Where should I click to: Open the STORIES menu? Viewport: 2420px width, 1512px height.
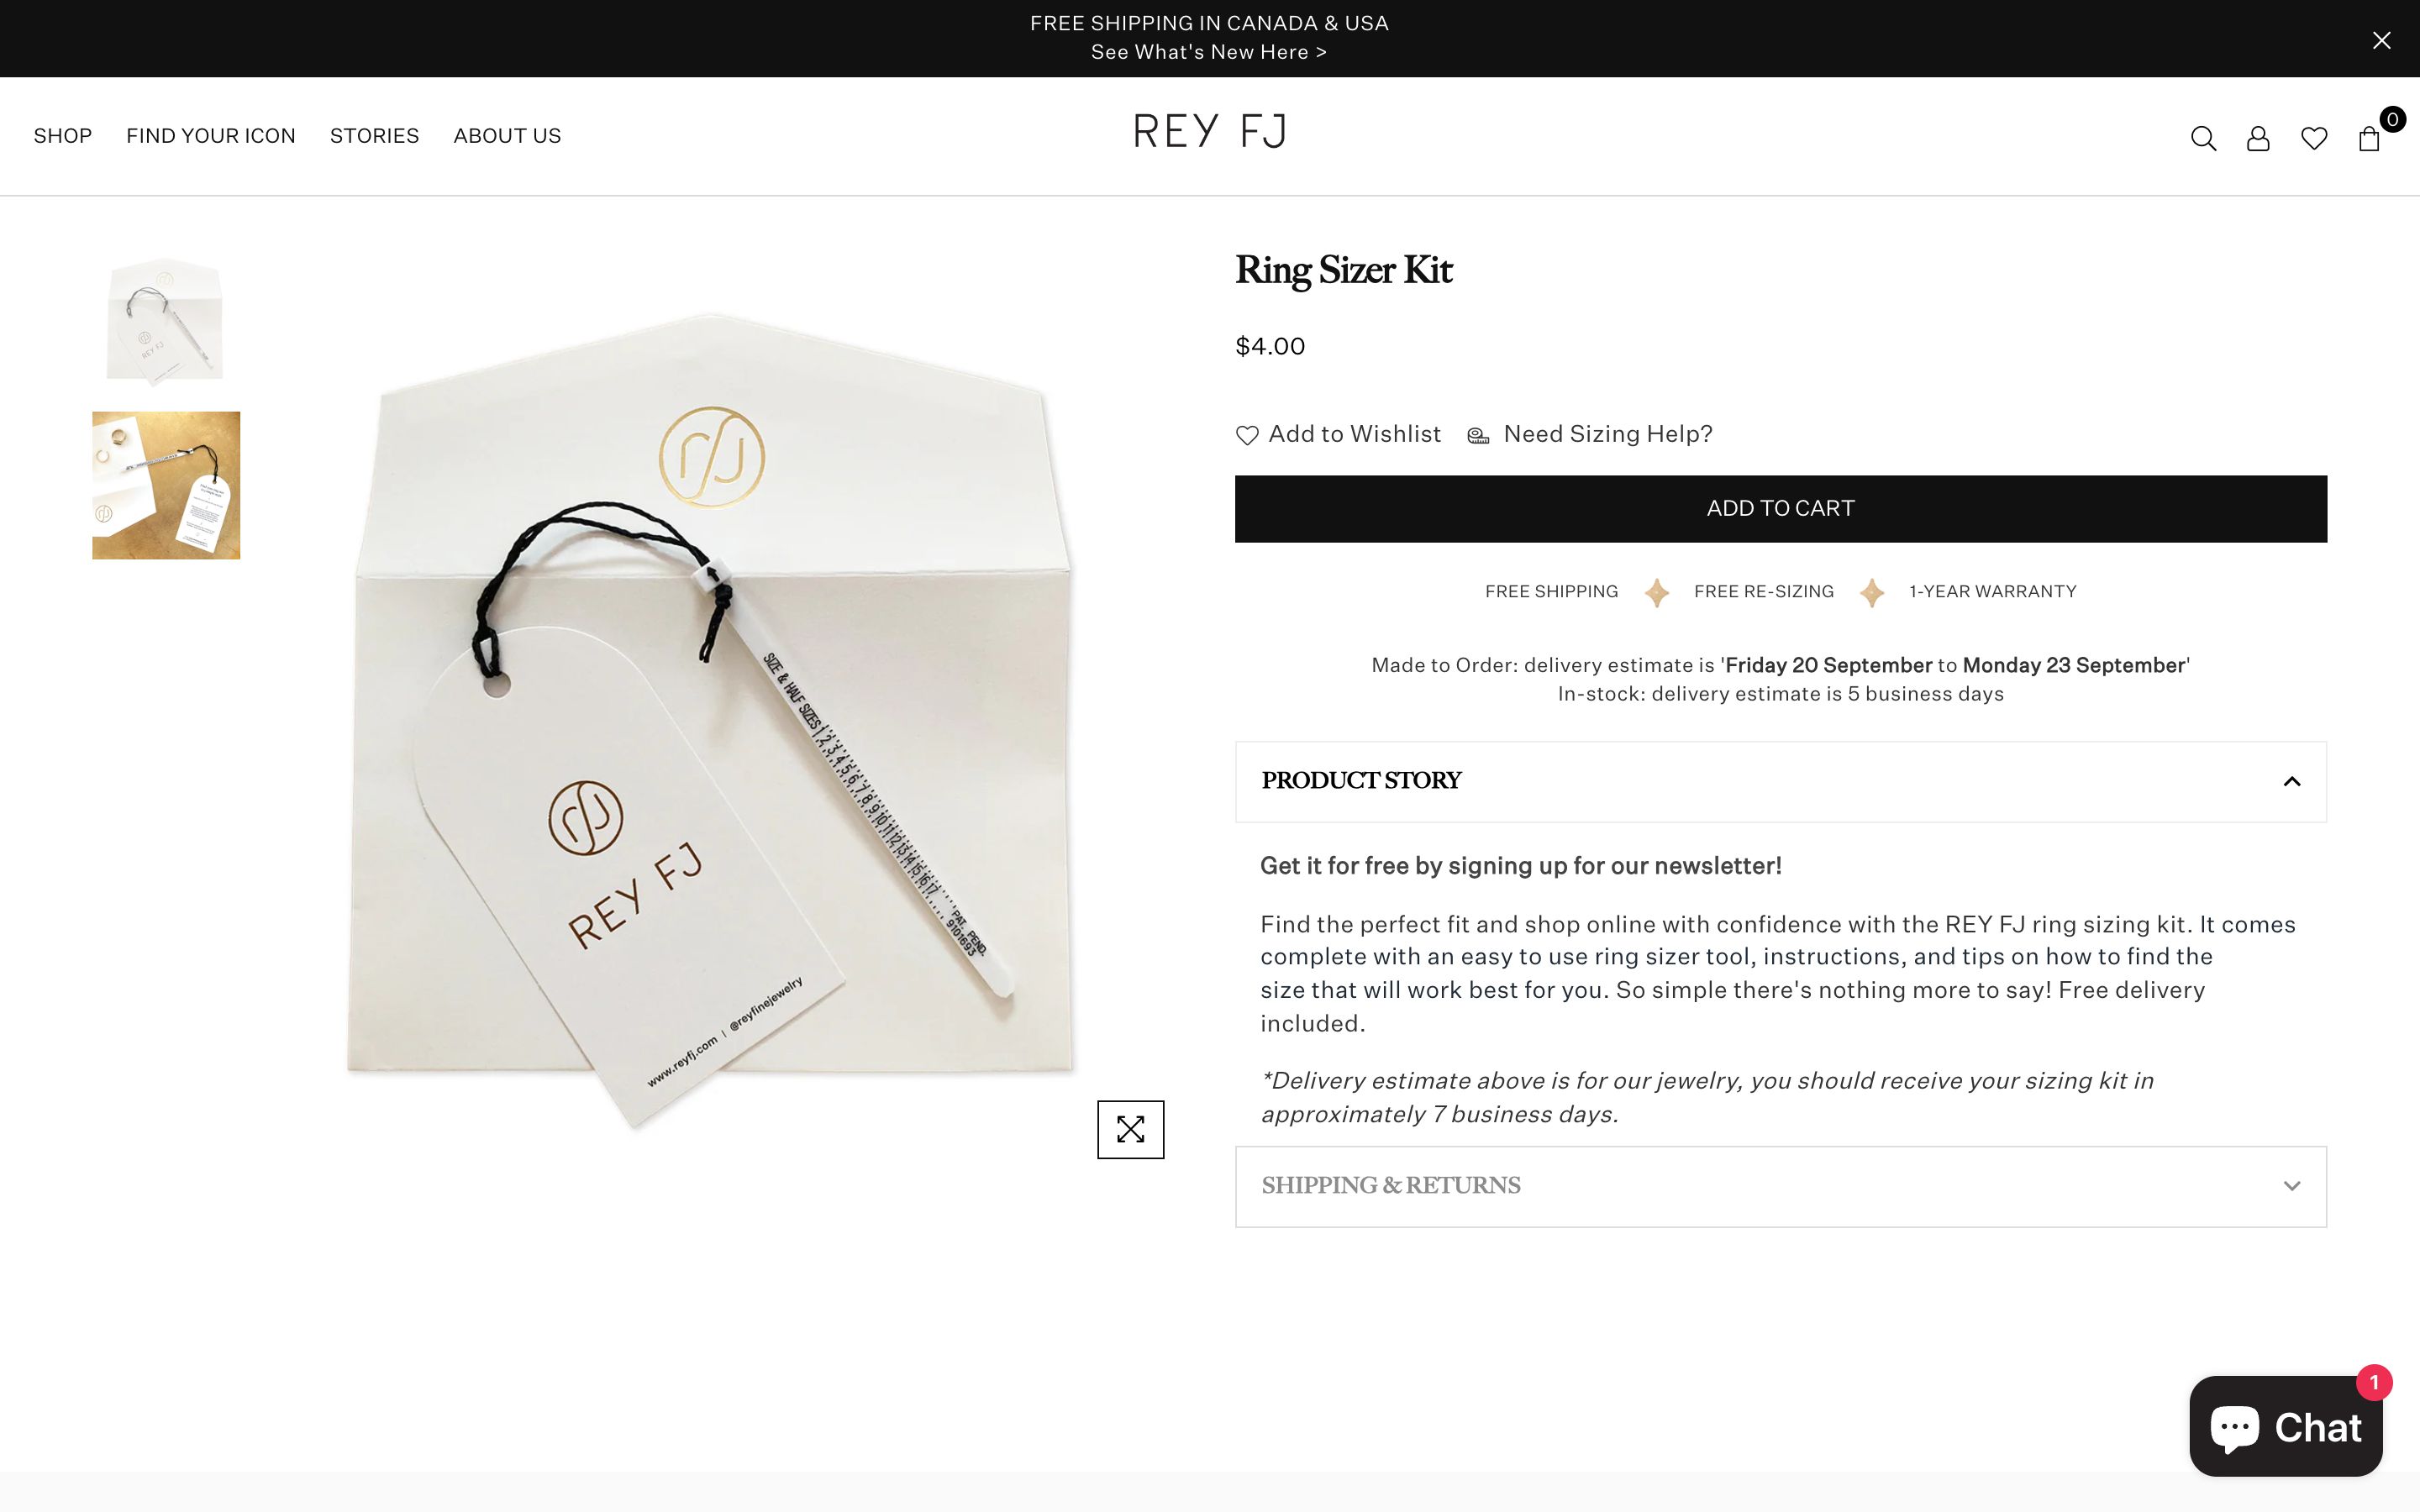pos(374,136)
